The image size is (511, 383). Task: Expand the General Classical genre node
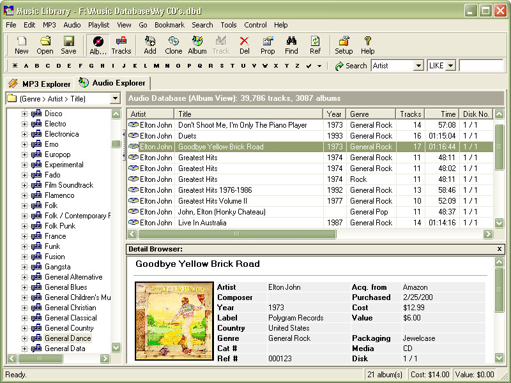[x=24, y=318]
